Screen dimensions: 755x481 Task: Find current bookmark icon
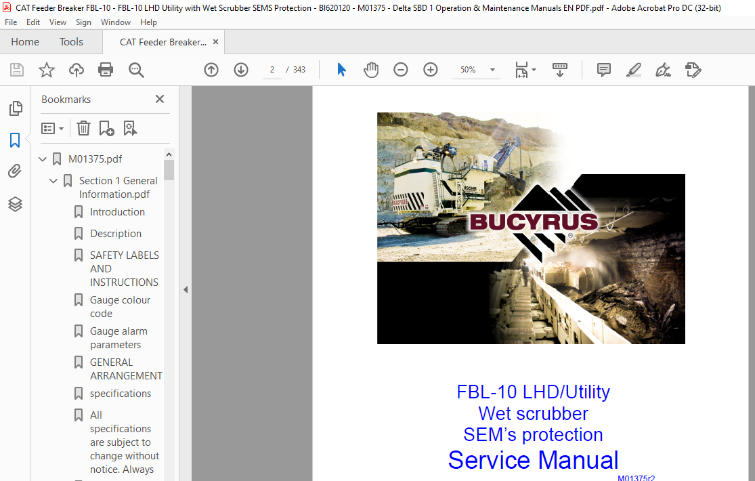130,128
